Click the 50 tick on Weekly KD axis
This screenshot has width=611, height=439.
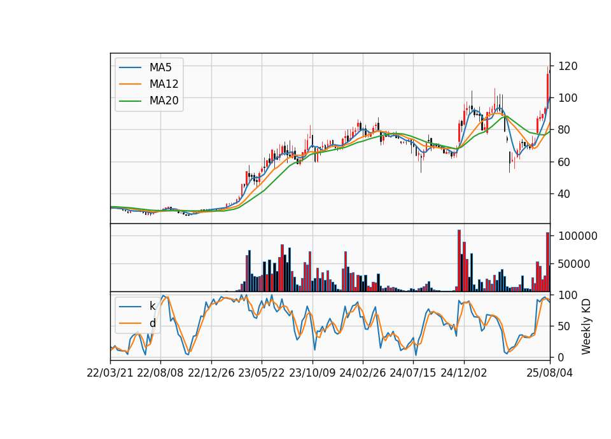pyautogui.click(x=565, y=326)
